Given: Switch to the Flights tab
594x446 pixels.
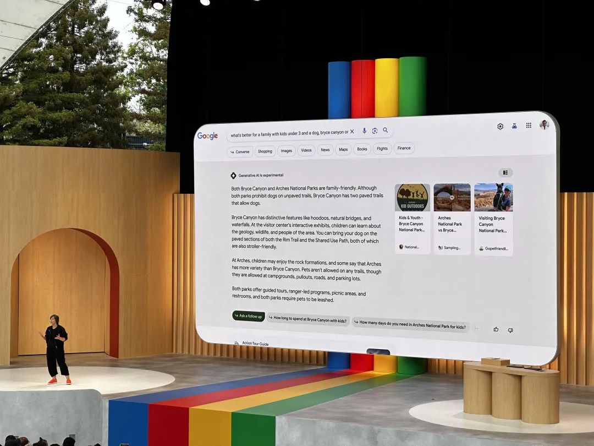Looking at the screenshot, I should 382,148.
